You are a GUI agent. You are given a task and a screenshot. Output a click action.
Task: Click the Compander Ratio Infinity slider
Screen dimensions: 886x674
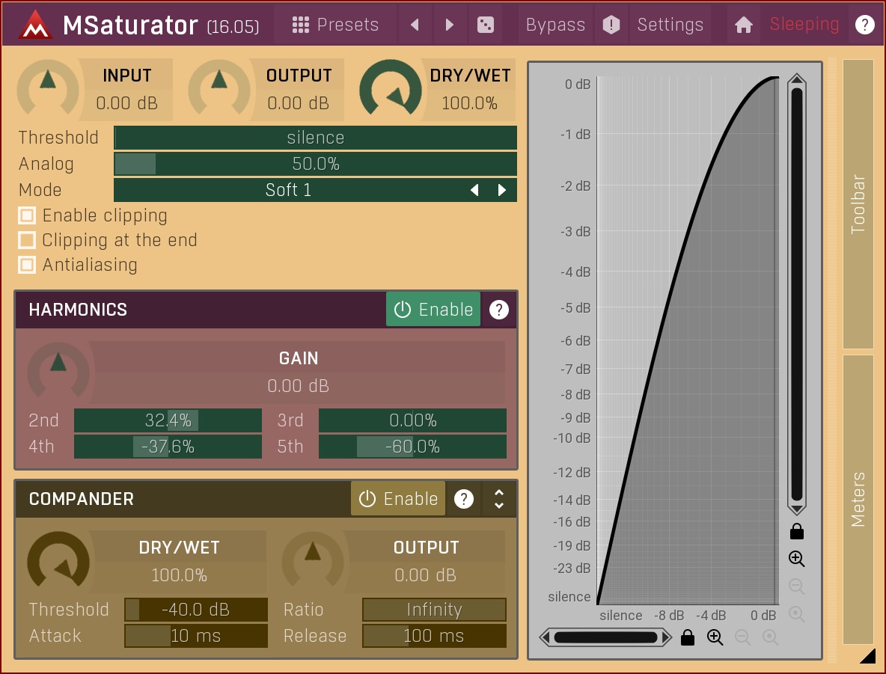coord(434,610)
